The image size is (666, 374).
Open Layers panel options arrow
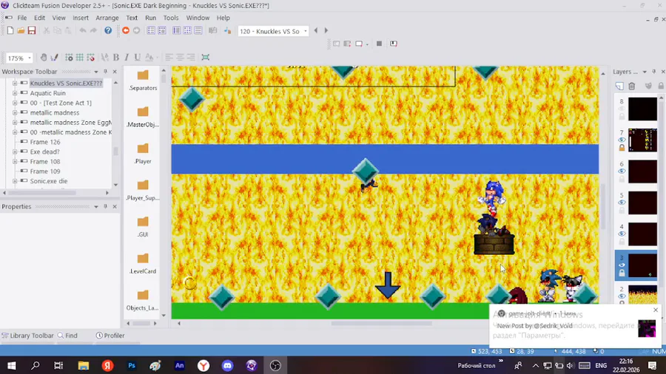click(x=645, y=72)
